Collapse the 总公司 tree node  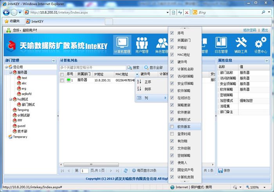6,67
